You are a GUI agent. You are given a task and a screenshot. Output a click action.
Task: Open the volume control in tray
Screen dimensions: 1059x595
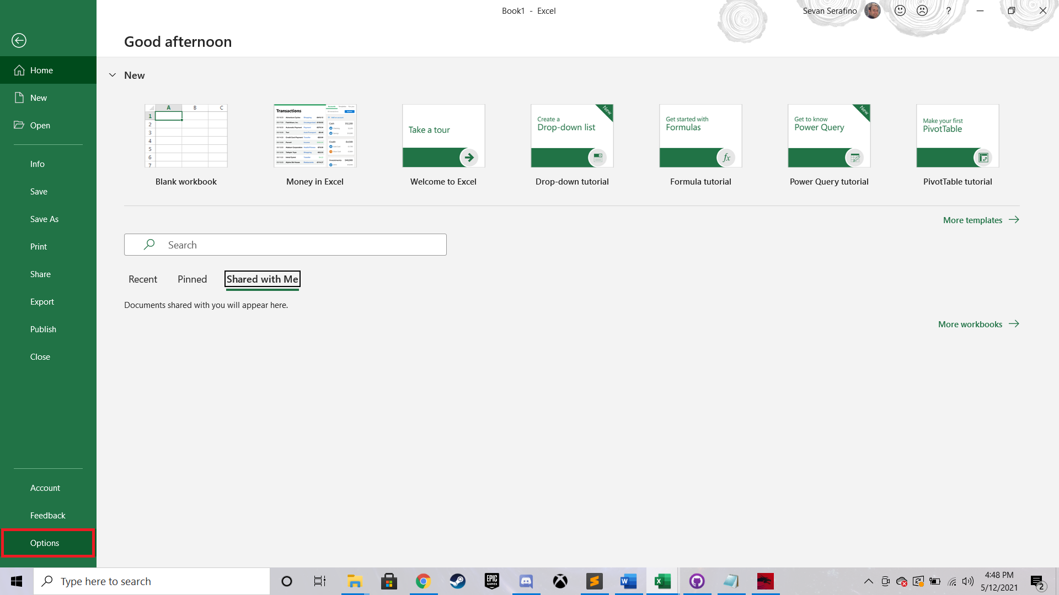[968, 581]
